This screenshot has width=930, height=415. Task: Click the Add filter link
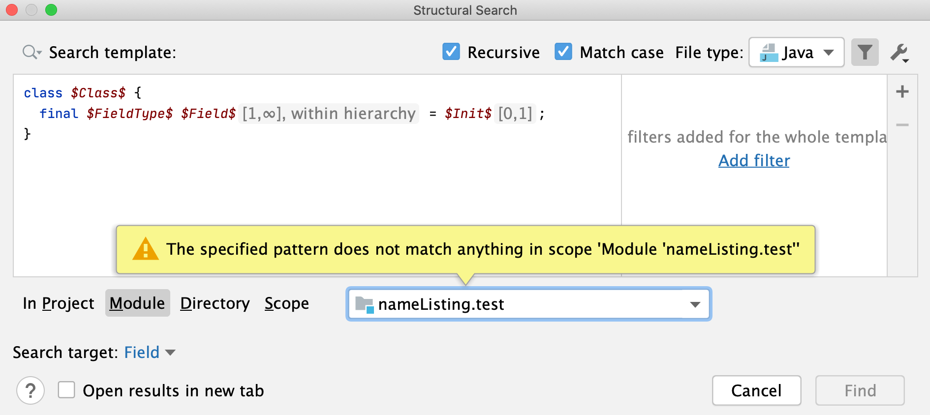pos(754,161)
